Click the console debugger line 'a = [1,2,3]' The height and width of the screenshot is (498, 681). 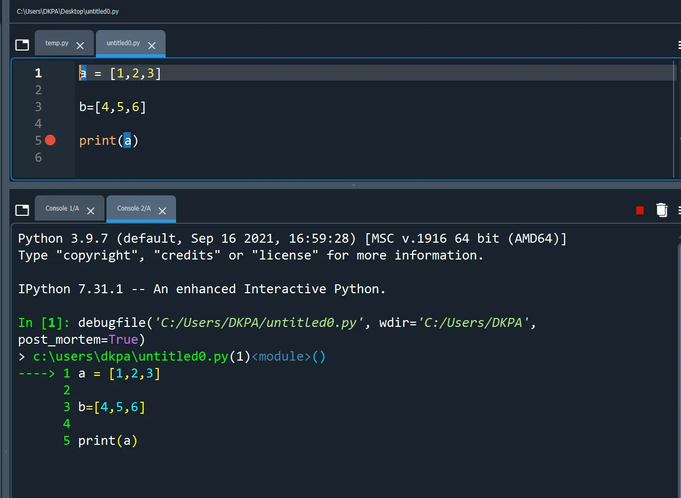tap(119, 373)
